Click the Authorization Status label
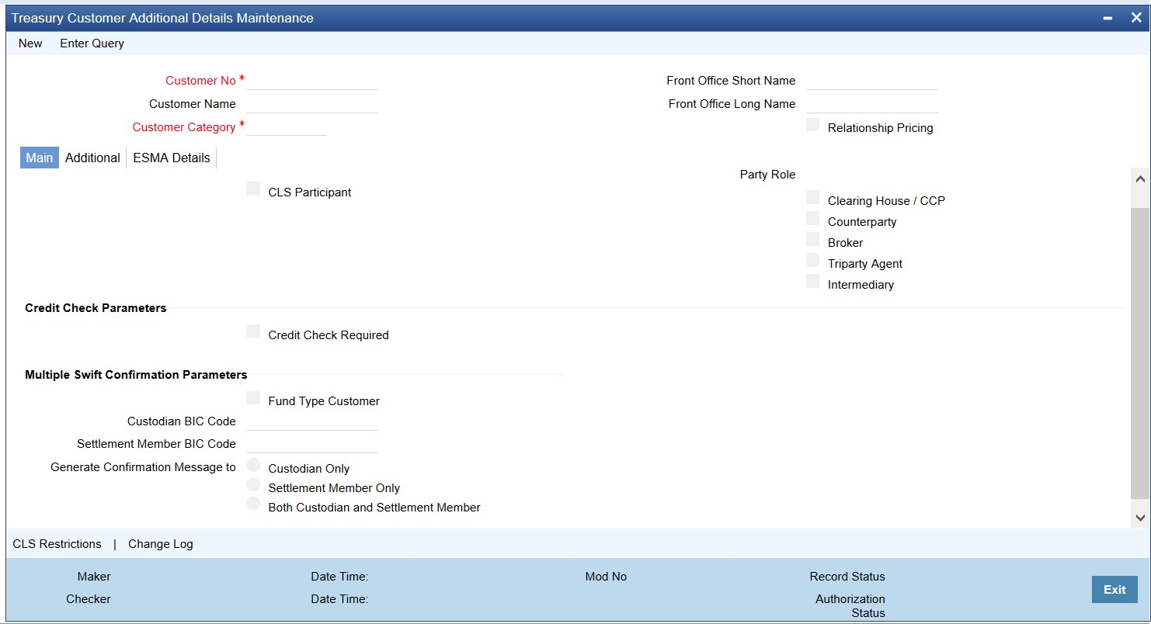 [850, 606]
